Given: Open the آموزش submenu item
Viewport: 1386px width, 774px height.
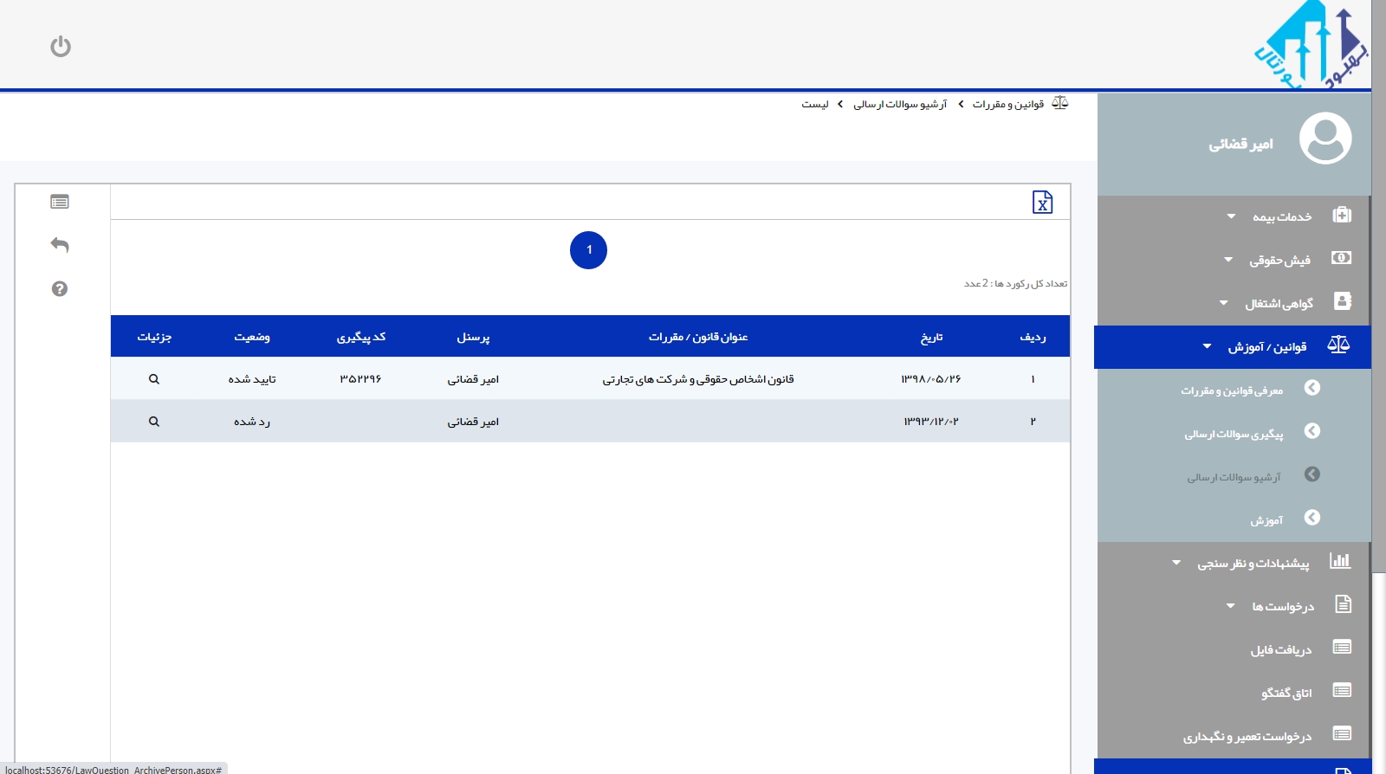Looking at the screenshot, I should pyautogui.click(x=1266, y=520).
